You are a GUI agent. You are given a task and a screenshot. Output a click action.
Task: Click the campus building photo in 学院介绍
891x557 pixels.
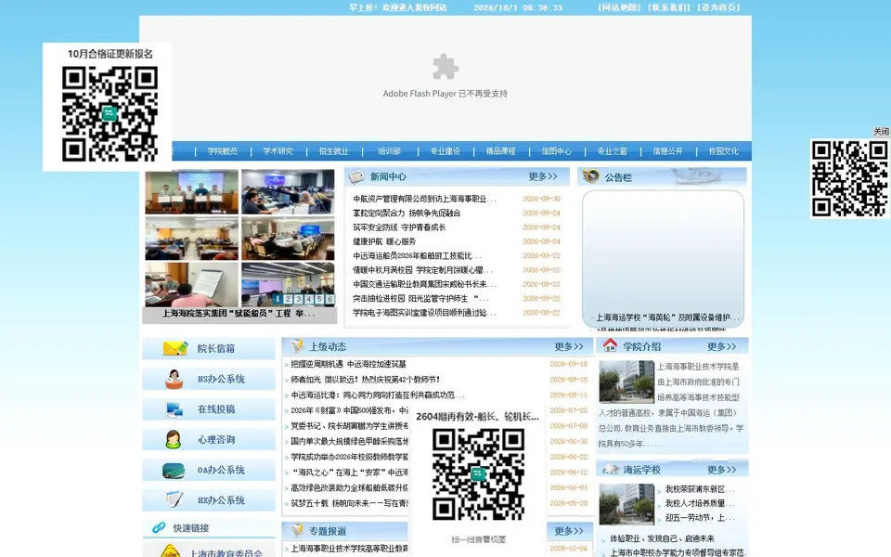pos(626,381)
